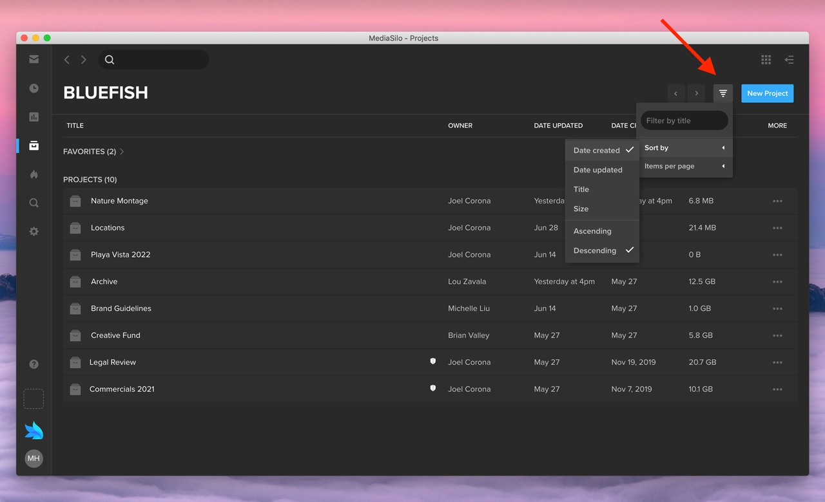This screenshot has width=825, height=502.
Task: Open the settings gear icon in sidebar
Action: [x=34, y=232]
